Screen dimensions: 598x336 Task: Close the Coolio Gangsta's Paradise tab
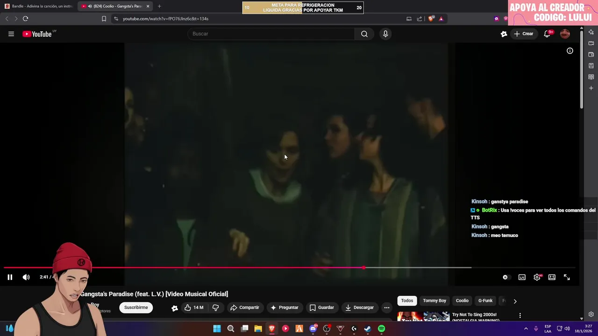148,6
